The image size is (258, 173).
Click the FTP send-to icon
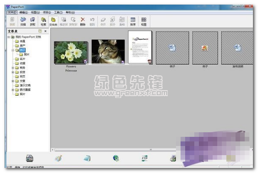(145, 158)
